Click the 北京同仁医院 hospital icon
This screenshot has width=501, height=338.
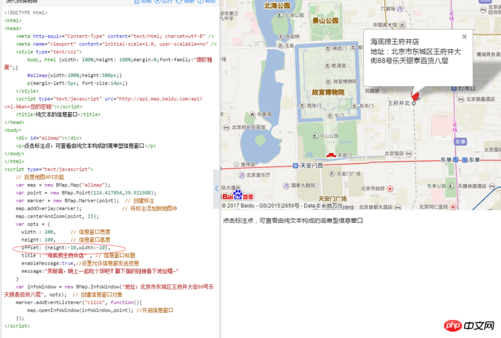[453, 207]
